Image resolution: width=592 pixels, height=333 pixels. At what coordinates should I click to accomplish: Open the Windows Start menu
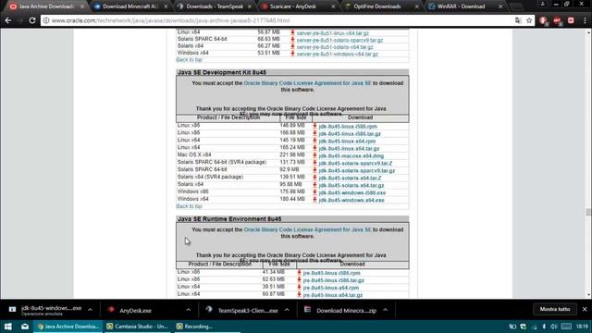(8, 327)
